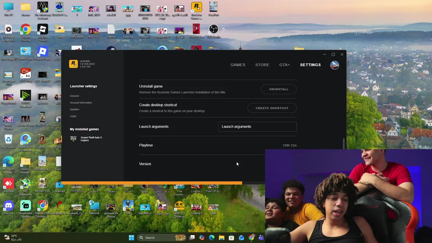
Task: Focus the Launch arguments input field
Action: [x=257, y=127]
